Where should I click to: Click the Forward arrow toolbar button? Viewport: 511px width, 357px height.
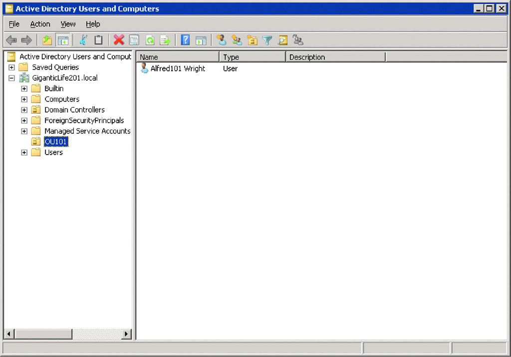26,40
